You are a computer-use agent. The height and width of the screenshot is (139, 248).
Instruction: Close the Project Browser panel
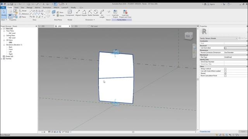36,26
